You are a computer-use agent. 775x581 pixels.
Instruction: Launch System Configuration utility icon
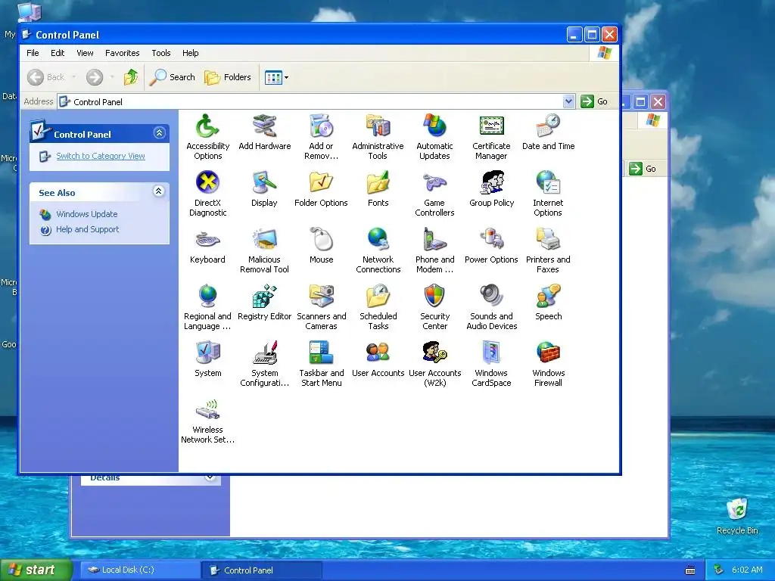[x=264, y=353]
